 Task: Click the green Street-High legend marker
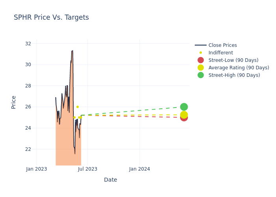click(x=201, y=75)
